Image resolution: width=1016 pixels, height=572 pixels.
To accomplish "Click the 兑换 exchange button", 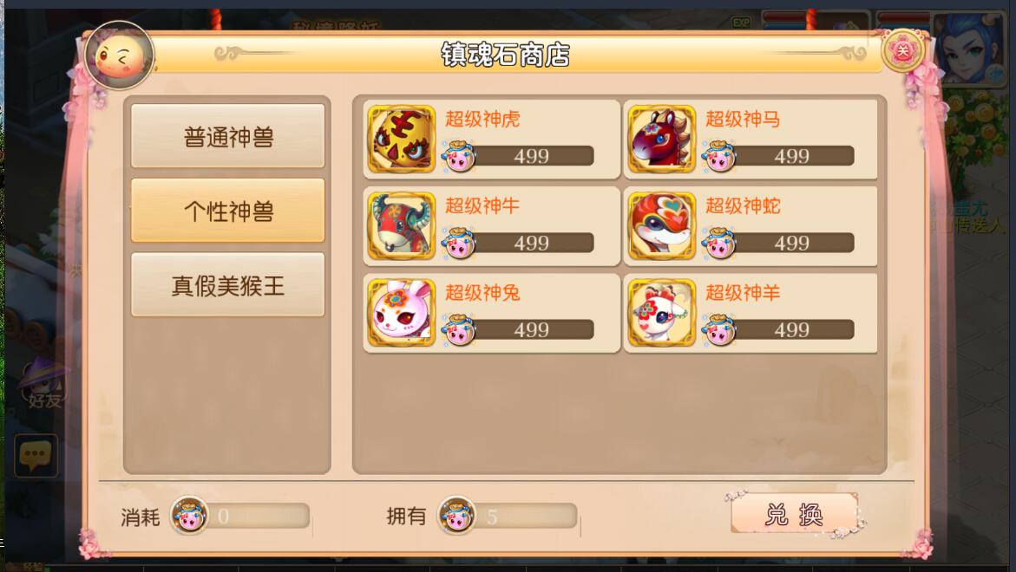I will coord(795,515).
